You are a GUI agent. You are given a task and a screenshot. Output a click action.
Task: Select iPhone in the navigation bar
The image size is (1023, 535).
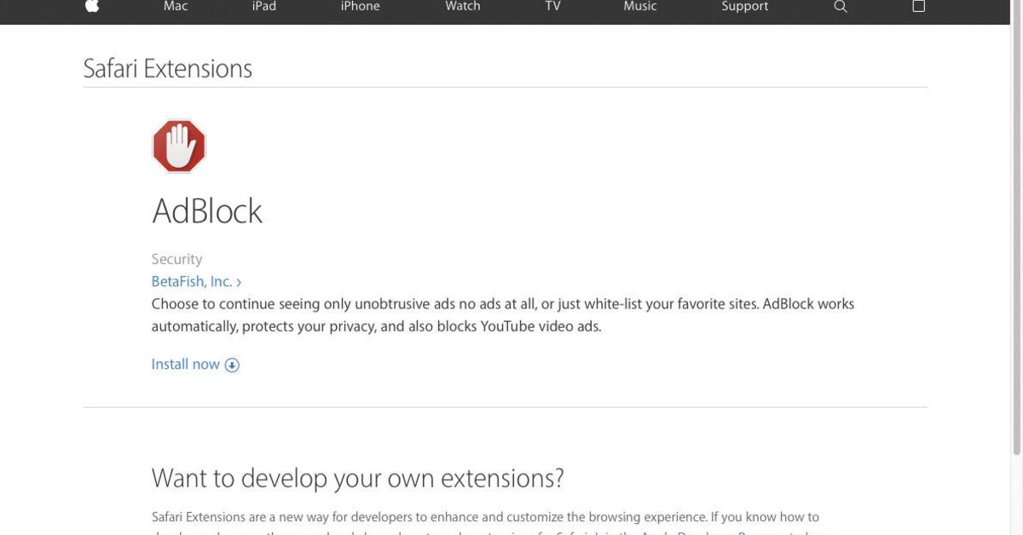point(361,6)
